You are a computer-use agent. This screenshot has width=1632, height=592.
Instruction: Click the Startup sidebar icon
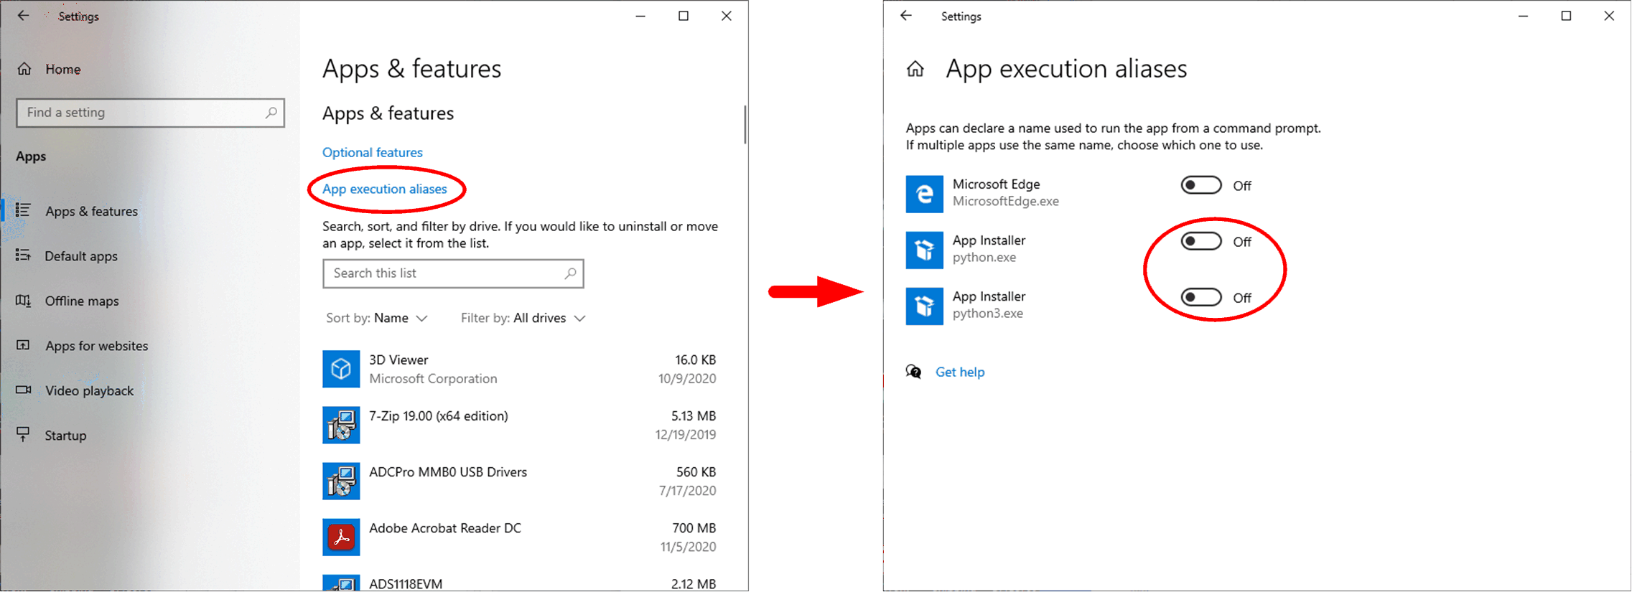point(24,434)
